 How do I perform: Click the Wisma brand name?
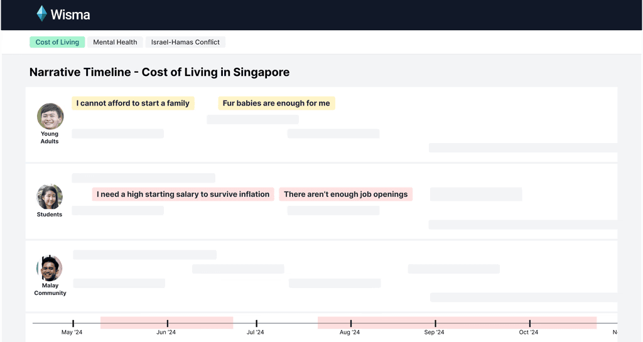[x=70, y=14]
